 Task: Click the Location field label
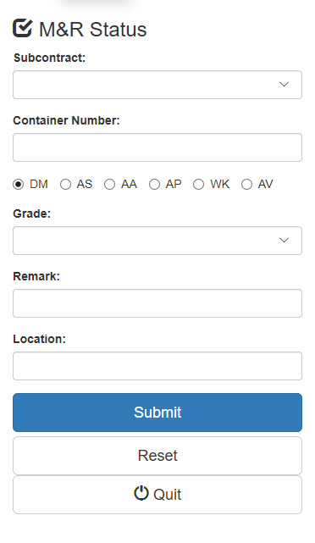[40, 339]
